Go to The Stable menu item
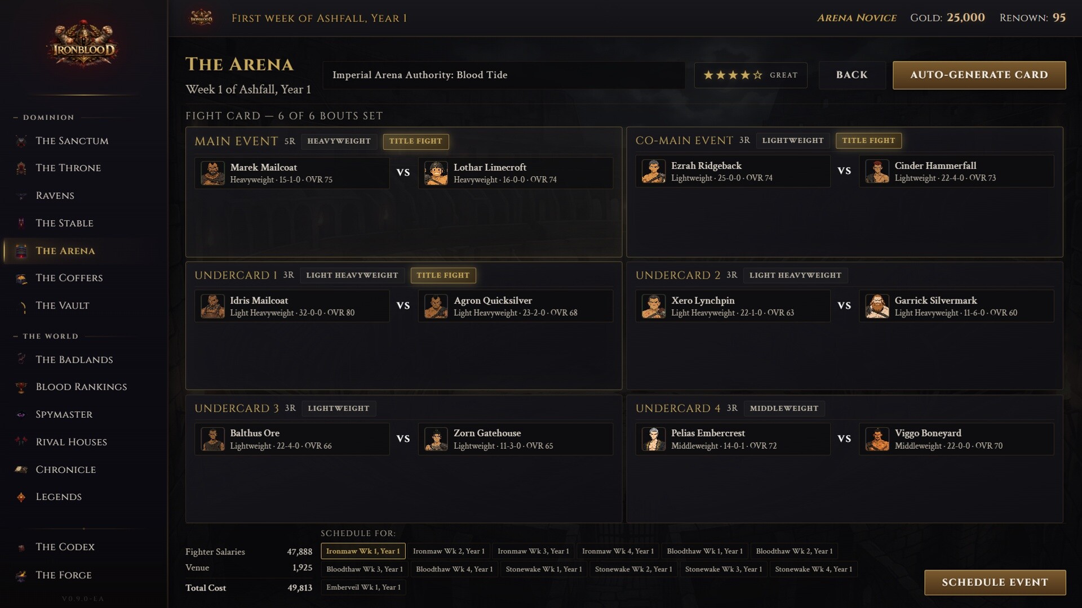Image resolution: width=1082 pixels, height=608 pixels. pos(64,223)
